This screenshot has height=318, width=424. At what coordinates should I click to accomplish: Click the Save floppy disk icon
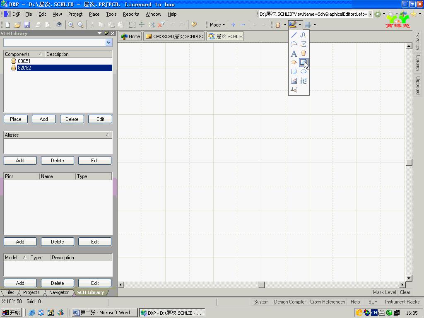27,25
